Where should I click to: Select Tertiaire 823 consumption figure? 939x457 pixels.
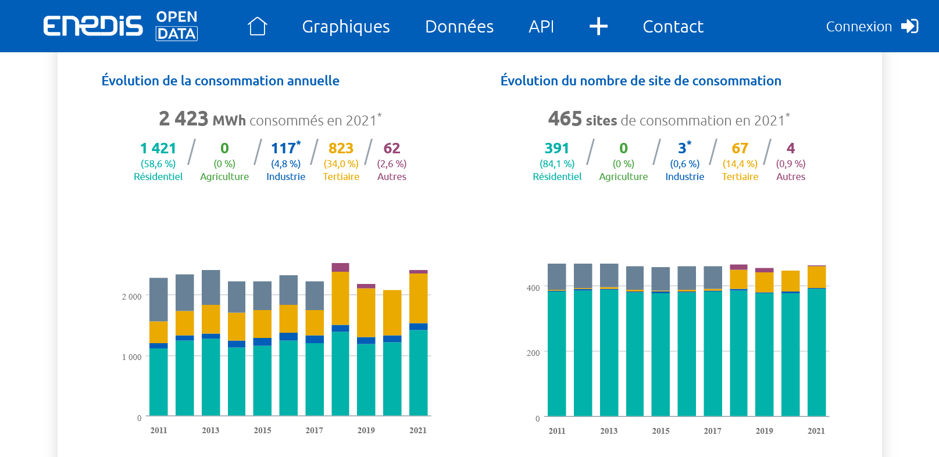(341, 149)
